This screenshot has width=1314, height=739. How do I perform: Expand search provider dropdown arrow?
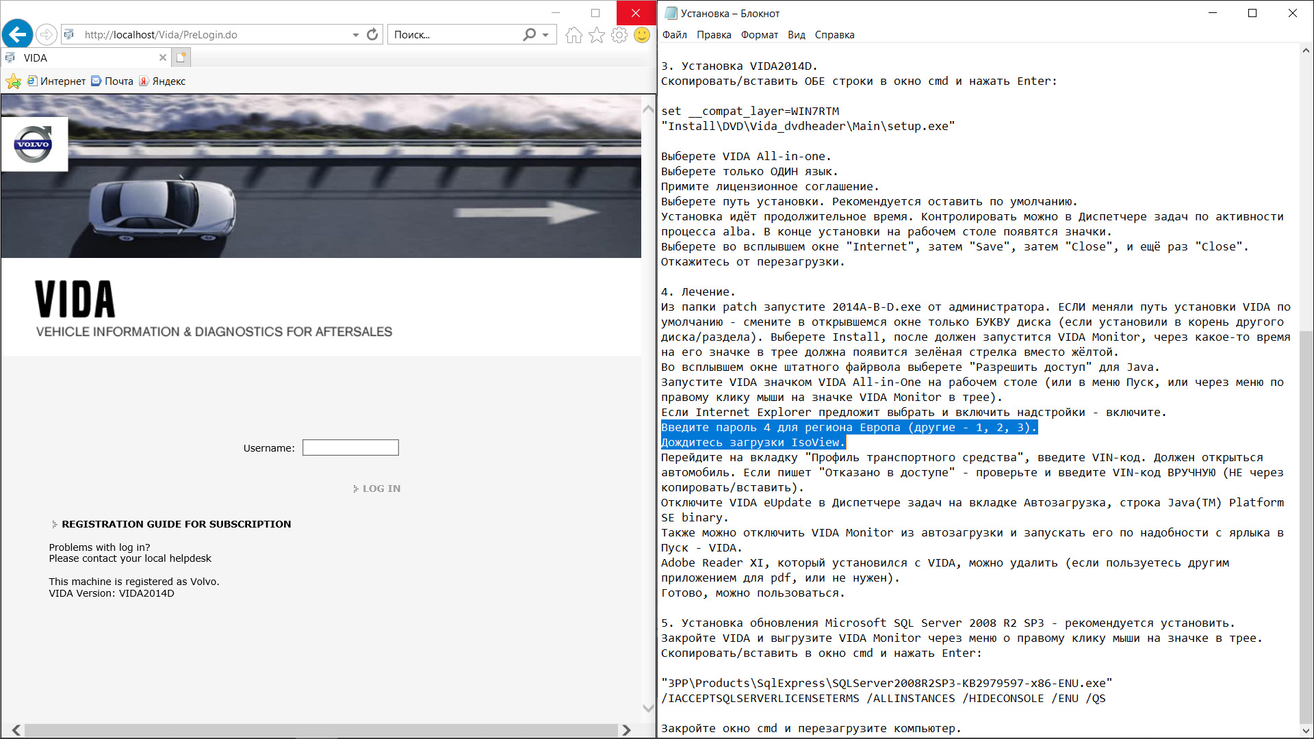pos(545,35)
